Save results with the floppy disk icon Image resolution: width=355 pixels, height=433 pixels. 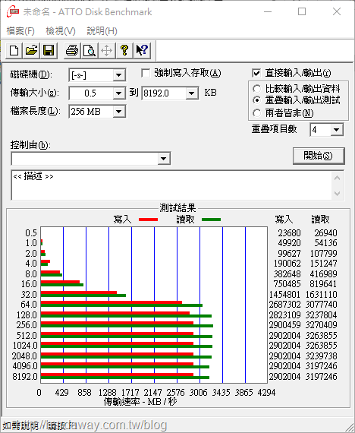pos(49,51)
